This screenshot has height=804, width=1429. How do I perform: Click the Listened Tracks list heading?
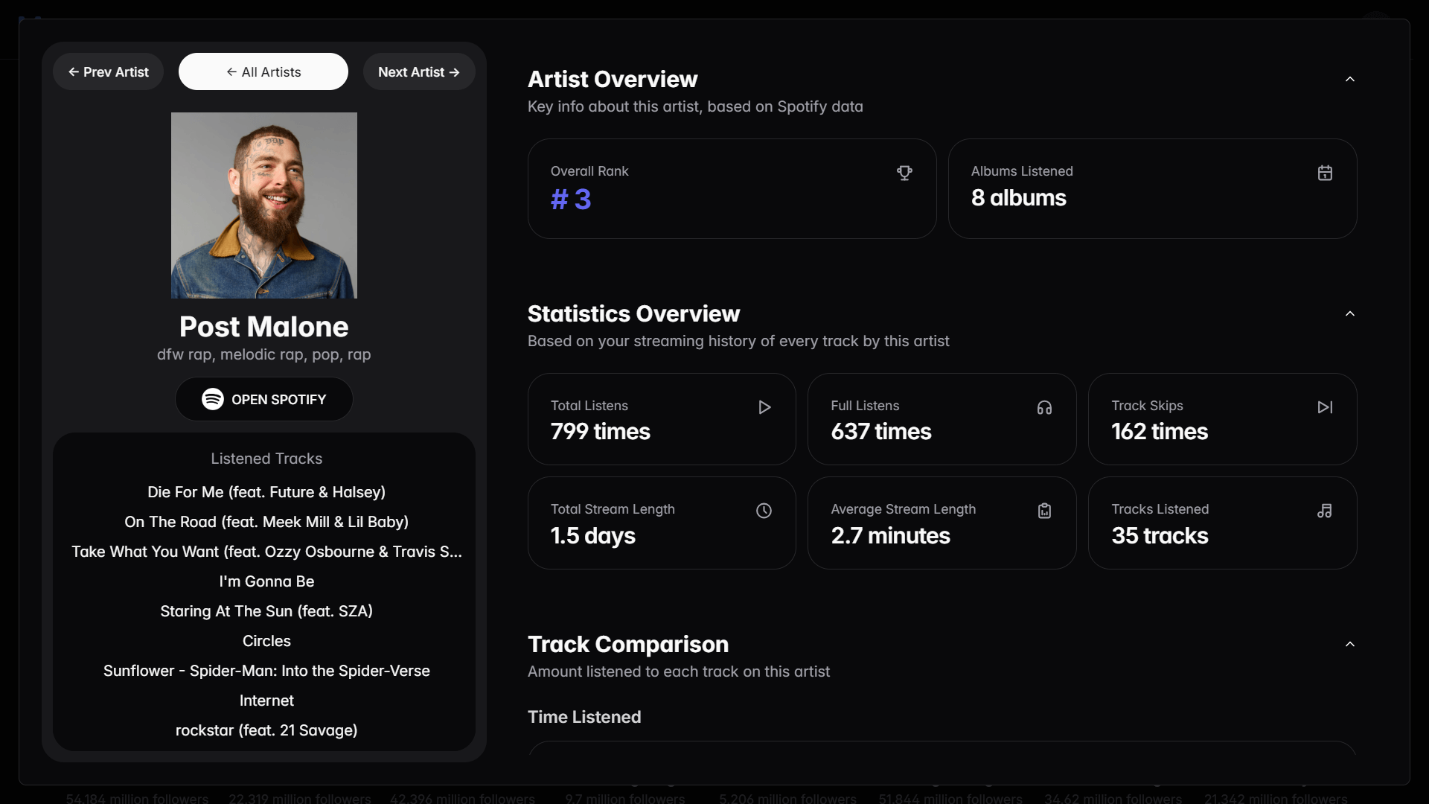click(266, 459)
